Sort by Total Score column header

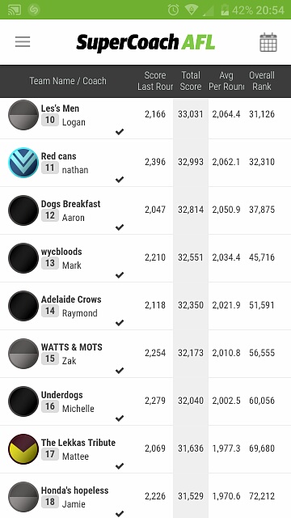click(x=191, y=81)
